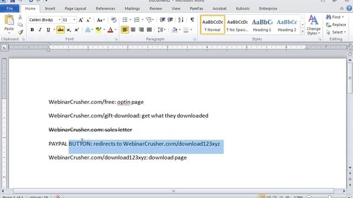The width and height of the screenshot is (353, 198).
Task: Open the Styles pane launcher
Action: coord(320,39)
